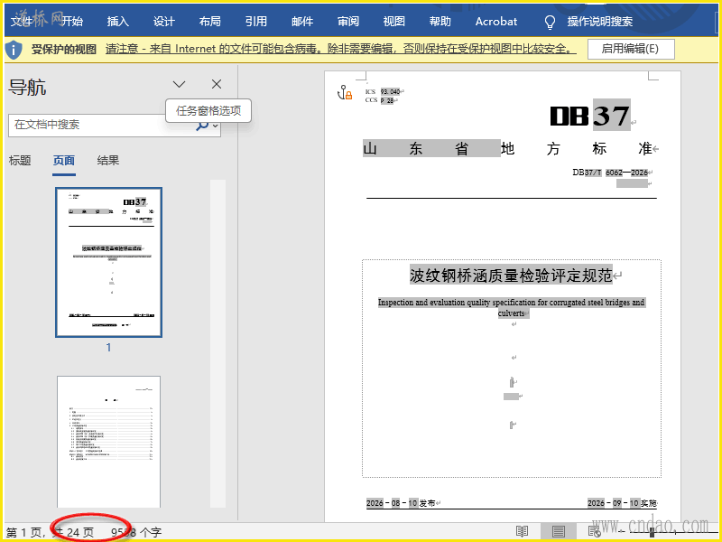Switch to the 标题 navigation tab
The image size is (722, 542).
pos(20,161)
